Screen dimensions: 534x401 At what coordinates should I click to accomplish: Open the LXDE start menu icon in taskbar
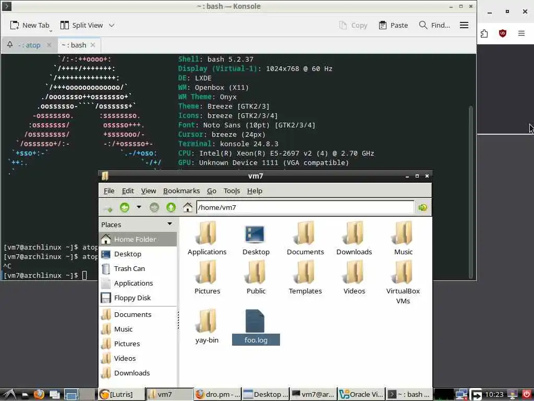click(x=9, y=395)
